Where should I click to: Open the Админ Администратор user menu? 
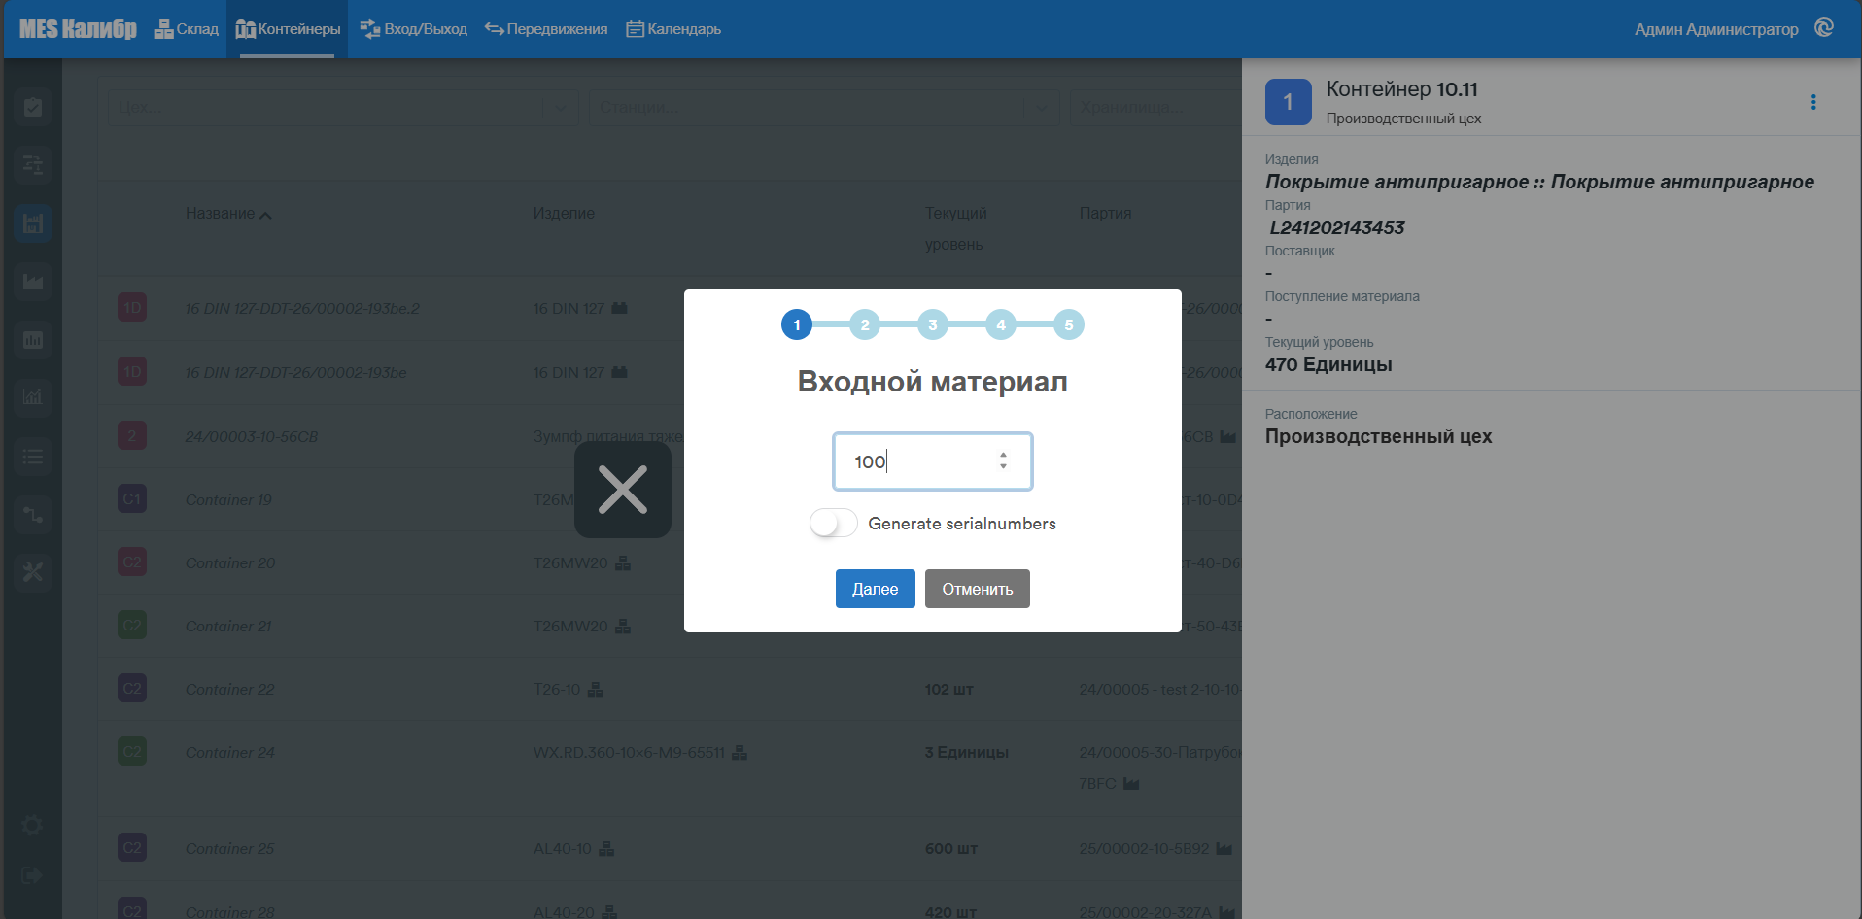tap(1716, 29)
